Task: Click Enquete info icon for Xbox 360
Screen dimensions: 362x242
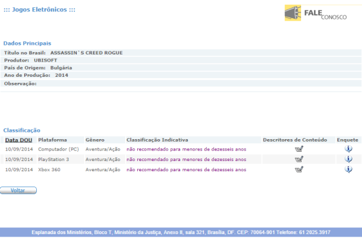Action: pos(348,169)
